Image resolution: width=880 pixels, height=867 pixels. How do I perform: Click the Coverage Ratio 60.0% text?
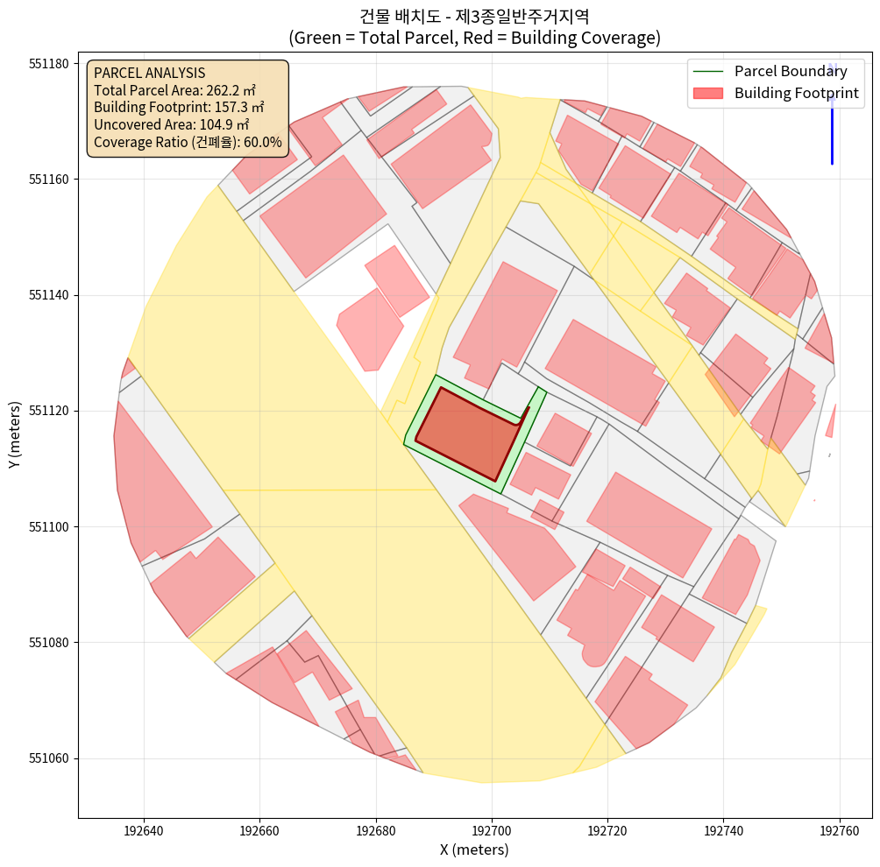click(x=188, y=142)
